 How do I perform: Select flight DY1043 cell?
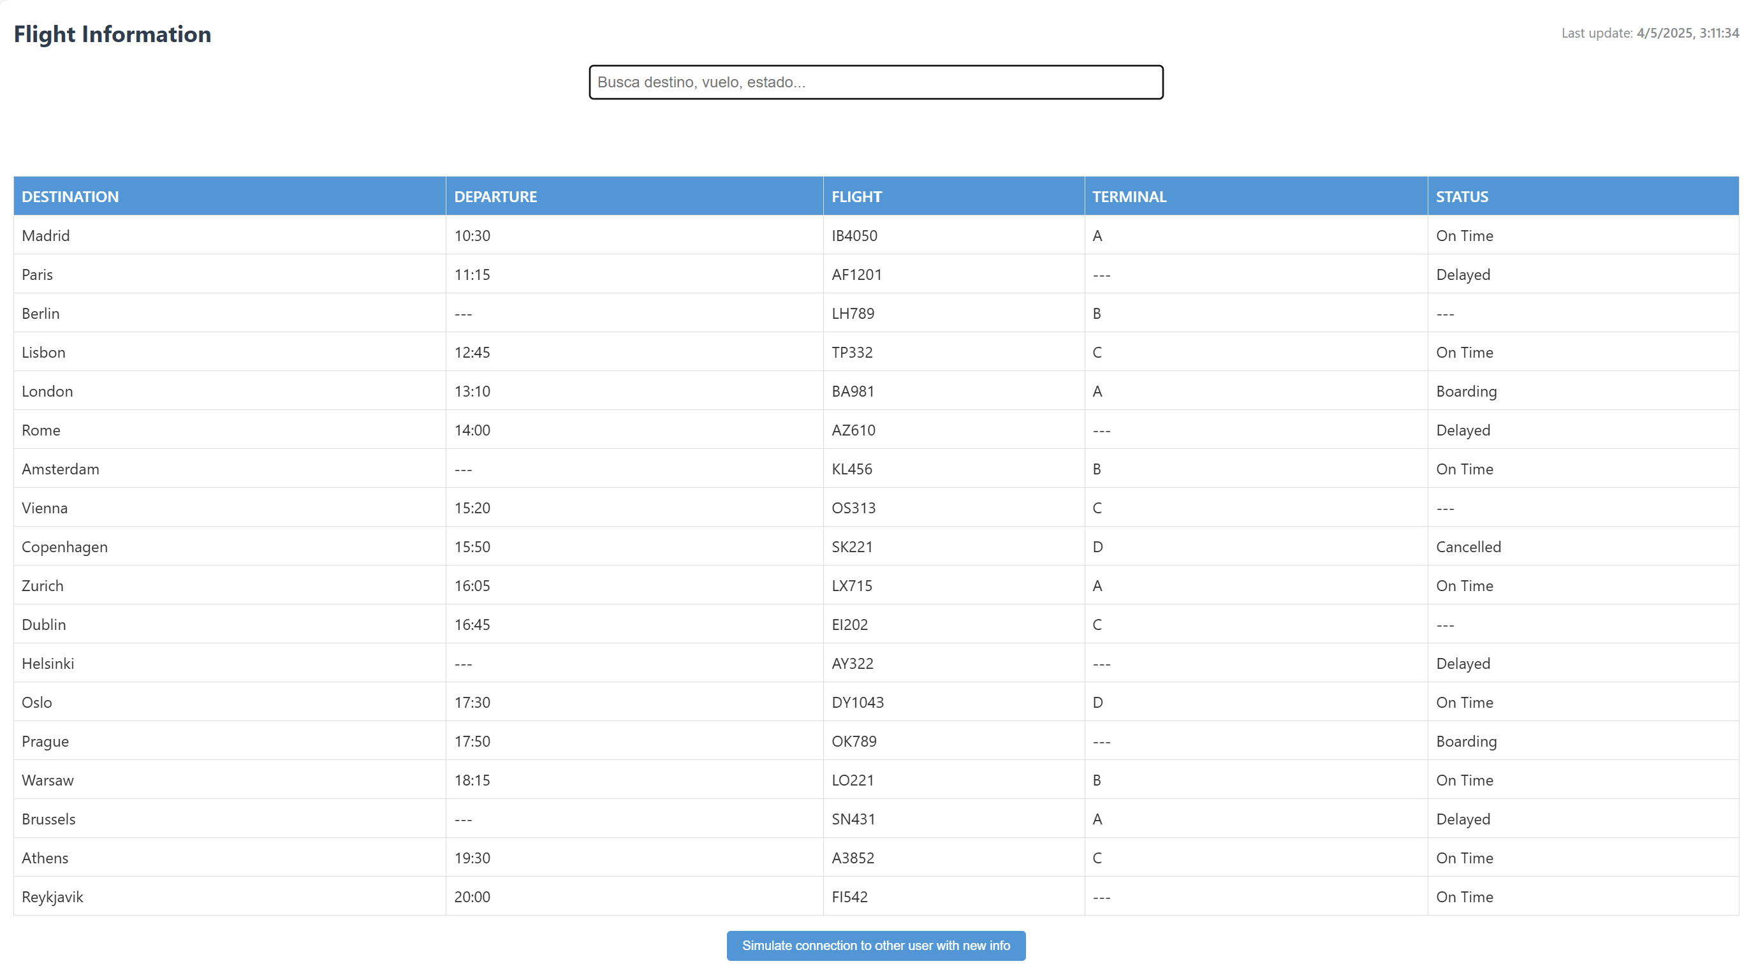point(857,703)
